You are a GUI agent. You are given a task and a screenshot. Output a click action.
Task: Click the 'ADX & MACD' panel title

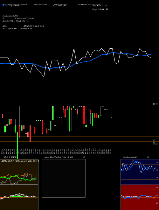[x=10, y=157]
